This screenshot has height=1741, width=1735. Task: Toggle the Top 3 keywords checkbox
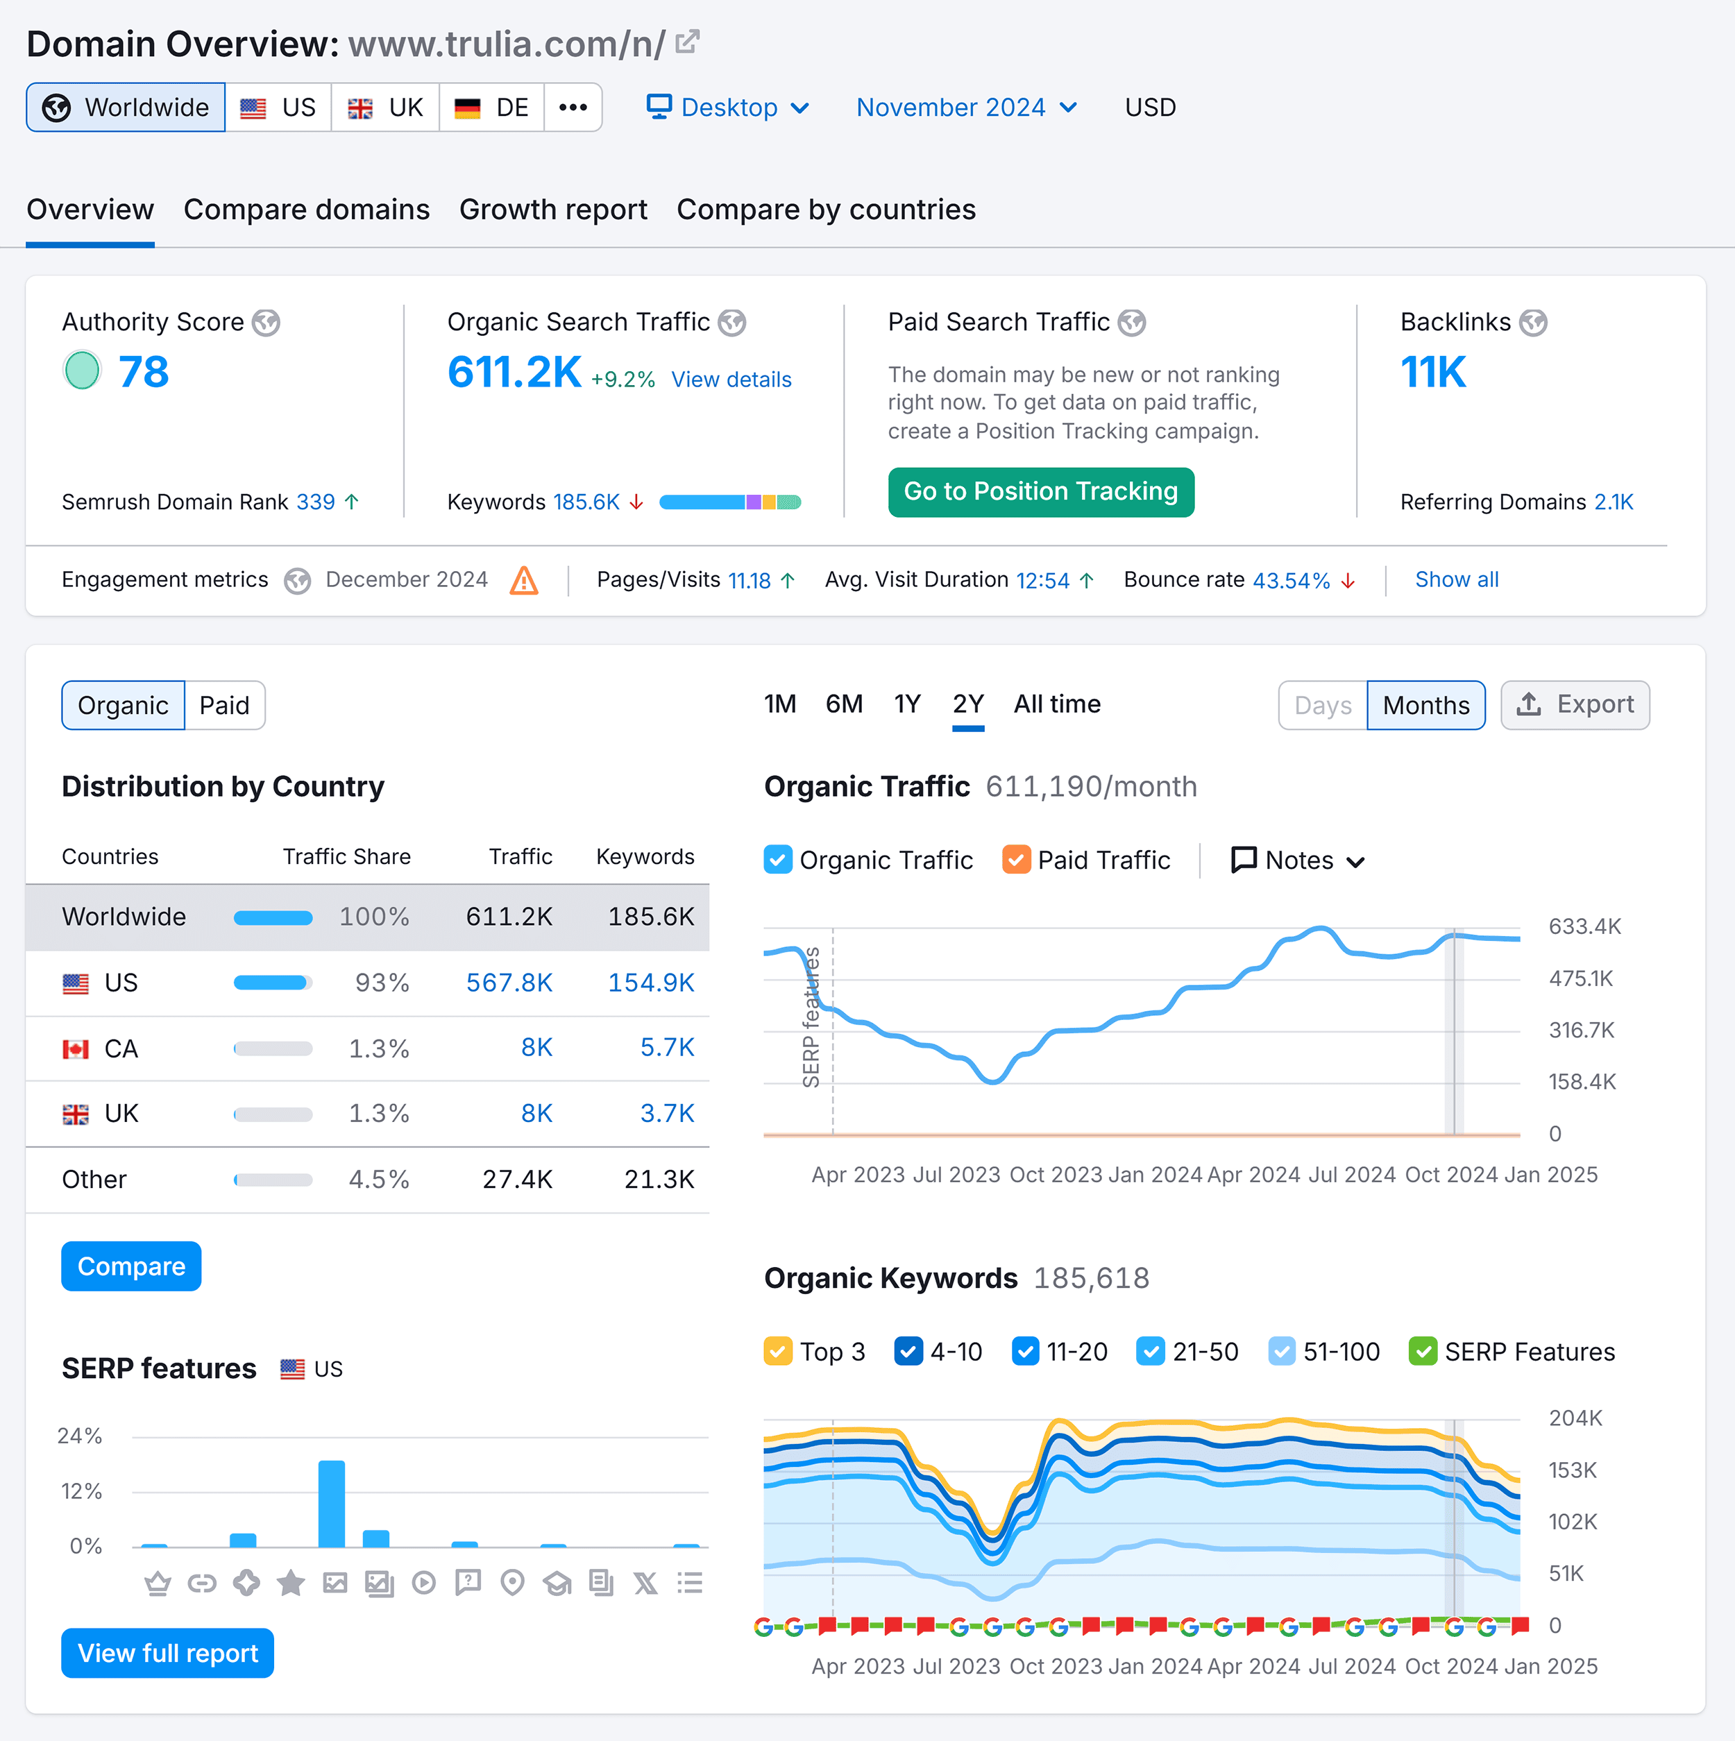[778, 1351]
